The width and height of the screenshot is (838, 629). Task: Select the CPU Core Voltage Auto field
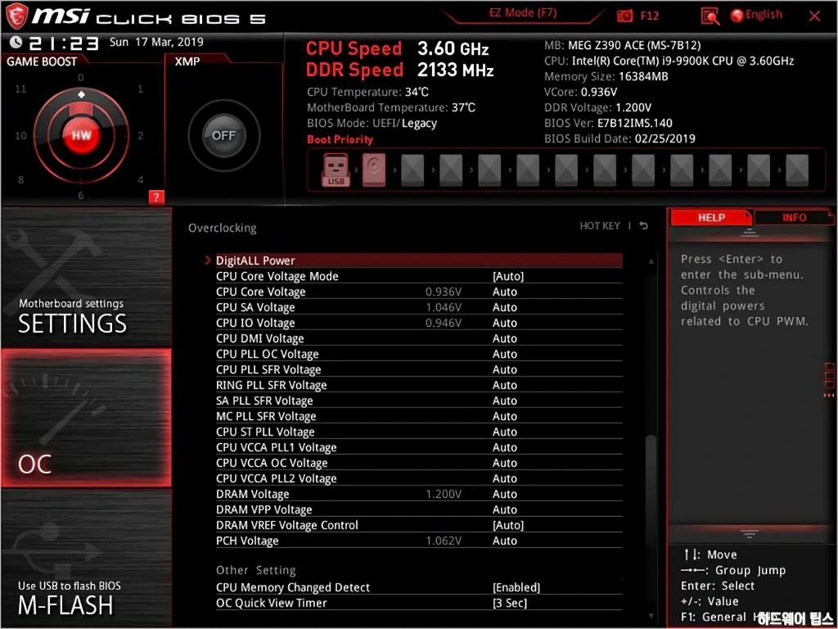pos(504,292)
